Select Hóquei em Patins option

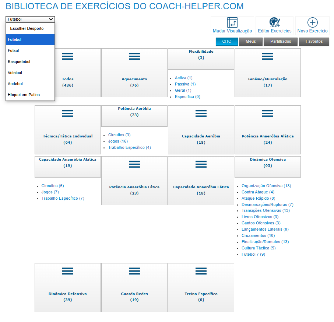click(x=30, y=95)
